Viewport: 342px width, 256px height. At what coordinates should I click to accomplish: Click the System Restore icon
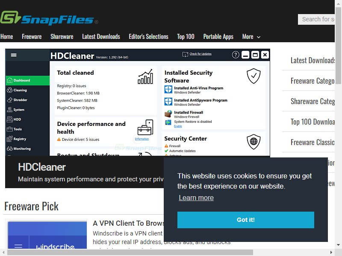[x=168, y=122]
